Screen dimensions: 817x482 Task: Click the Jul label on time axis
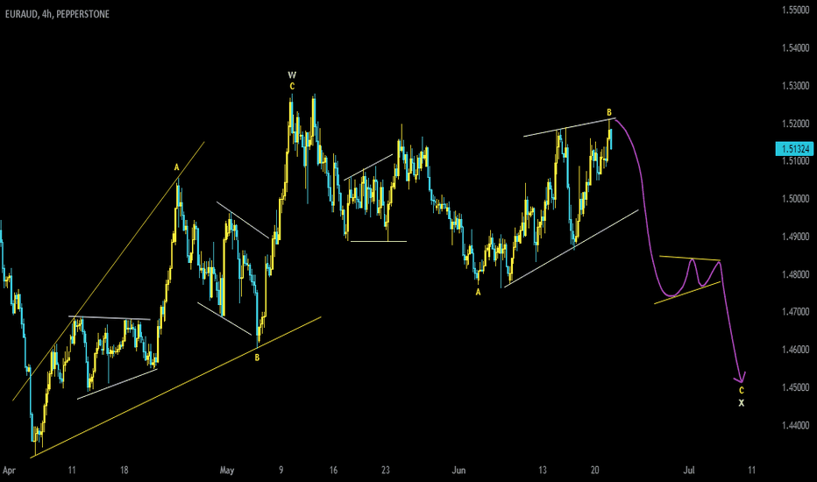[689, 470]
